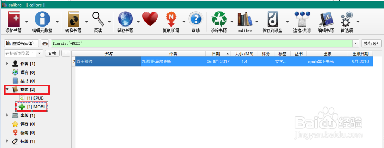Click the Edit book icon

(326, 19)
